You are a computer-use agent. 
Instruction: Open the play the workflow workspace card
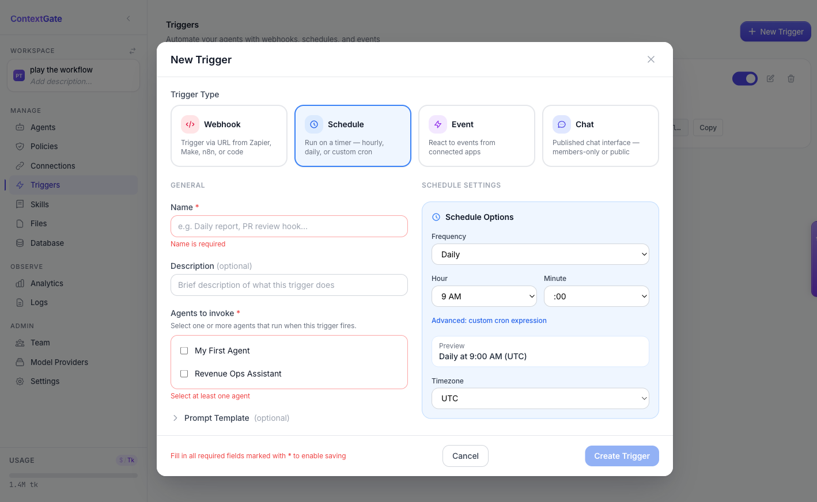click(73, 75)
